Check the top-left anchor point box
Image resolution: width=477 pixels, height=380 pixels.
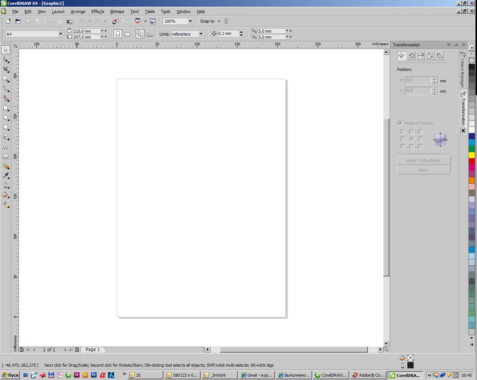click(403, 132)
